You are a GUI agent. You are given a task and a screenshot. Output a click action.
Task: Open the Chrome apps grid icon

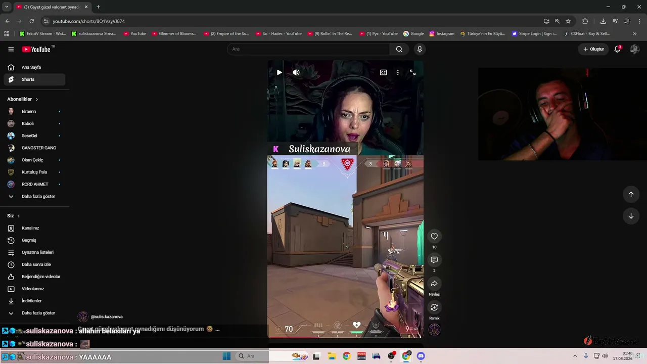pos(7,34)
